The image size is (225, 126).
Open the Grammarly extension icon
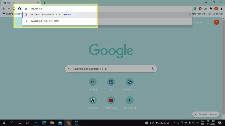tap(195, 9)
